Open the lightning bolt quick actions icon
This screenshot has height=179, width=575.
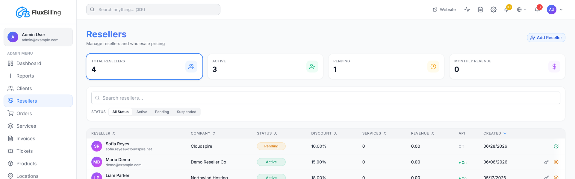pyautogui.click(x=507, y=10)
